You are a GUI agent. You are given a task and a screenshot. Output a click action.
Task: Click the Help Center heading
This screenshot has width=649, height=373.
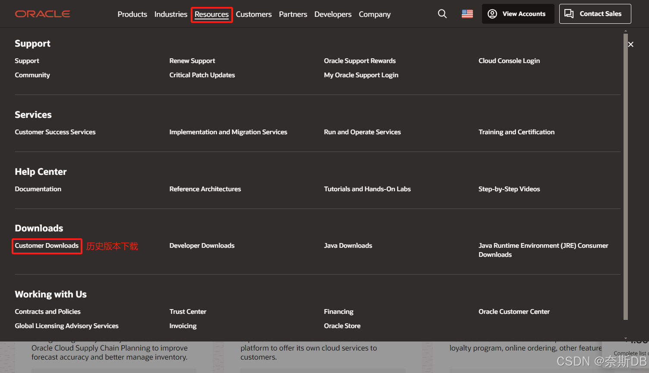[41, 172]
